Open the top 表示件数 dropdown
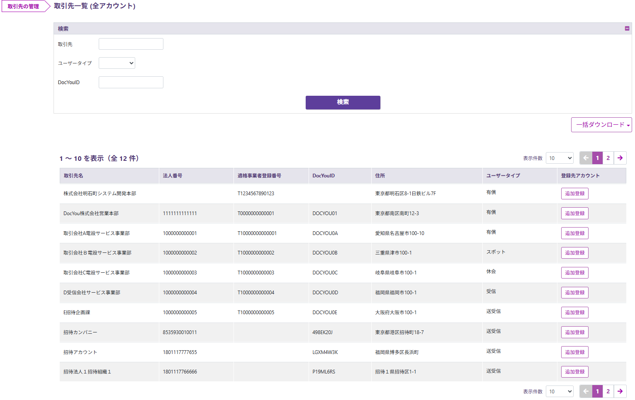635x400 pixels. pos(560,158)
